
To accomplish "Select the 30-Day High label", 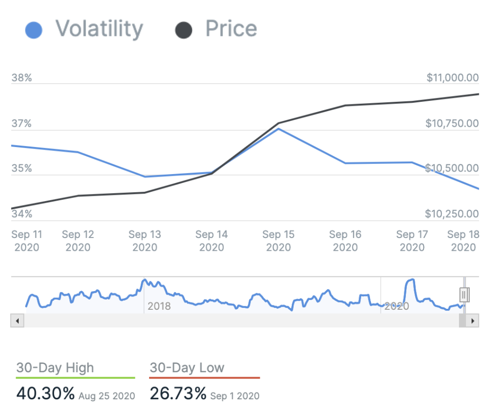I will [55, 367].
